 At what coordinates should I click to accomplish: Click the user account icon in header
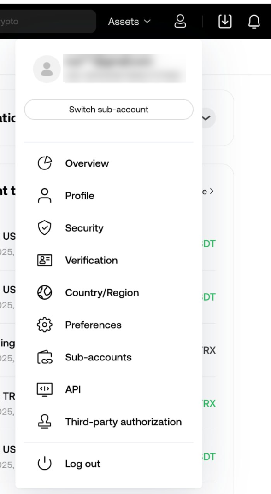pos(180,22)
